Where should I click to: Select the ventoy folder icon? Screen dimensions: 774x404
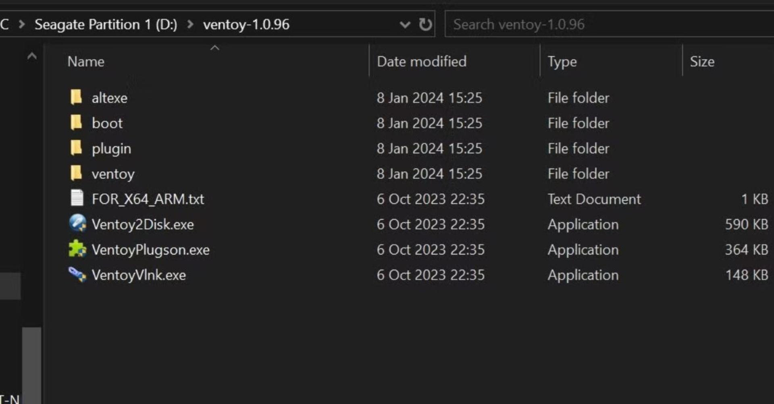tap(76, 173)
